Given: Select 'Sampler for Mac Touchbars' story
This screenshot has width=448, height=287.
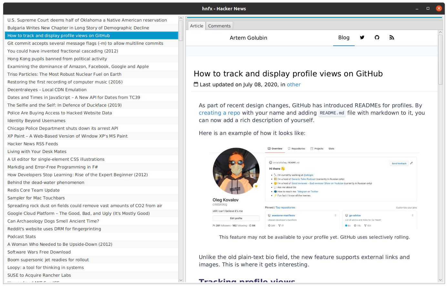Looking at the screenshot, I should 91,198.
